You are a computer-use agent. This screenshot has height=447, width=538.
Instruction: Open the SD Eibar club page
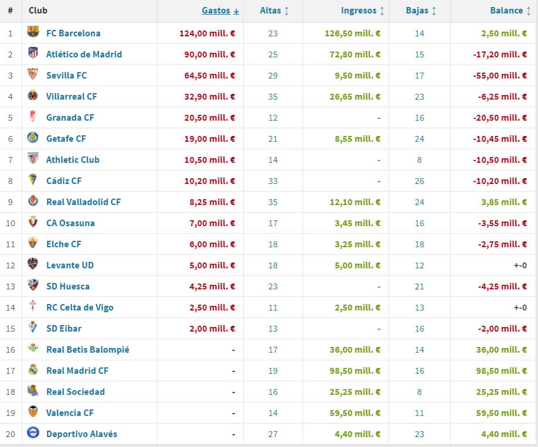(x=64, y=329)
